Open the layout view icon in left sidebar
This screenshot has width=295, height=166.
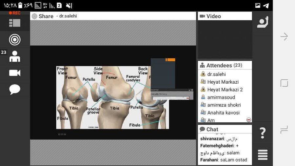15,23
